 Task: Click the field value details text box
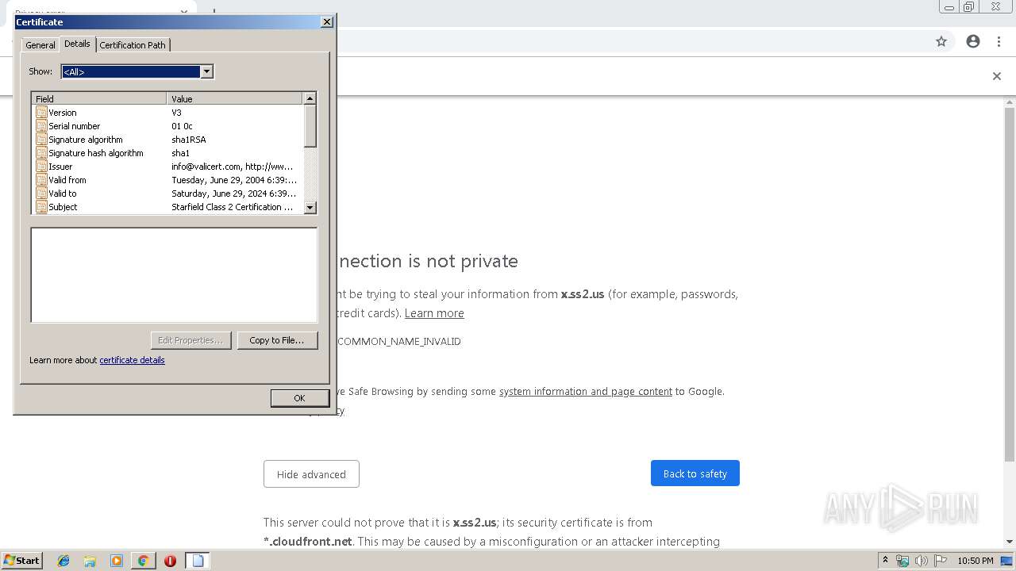pyautogui.click(x=174, y=275)
